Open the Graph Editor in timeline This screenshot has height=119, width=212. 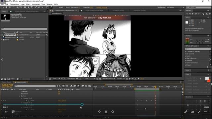pyautogui.click(x=90, y=86)
